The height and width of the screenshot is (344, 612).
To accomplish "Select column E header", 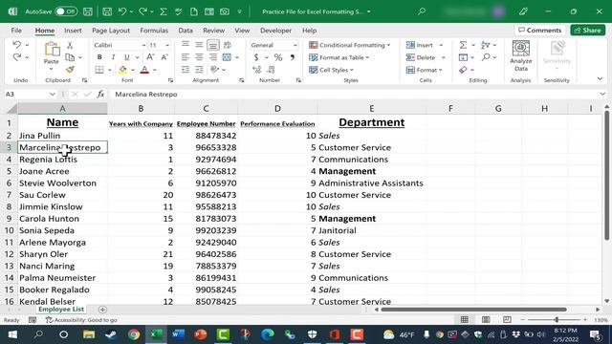I will point(371,108).
